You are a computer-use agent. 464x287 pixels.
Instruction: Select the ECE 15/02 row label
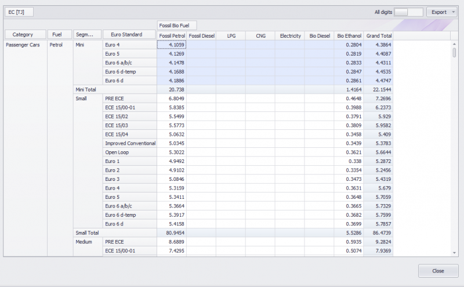(129, 117)
